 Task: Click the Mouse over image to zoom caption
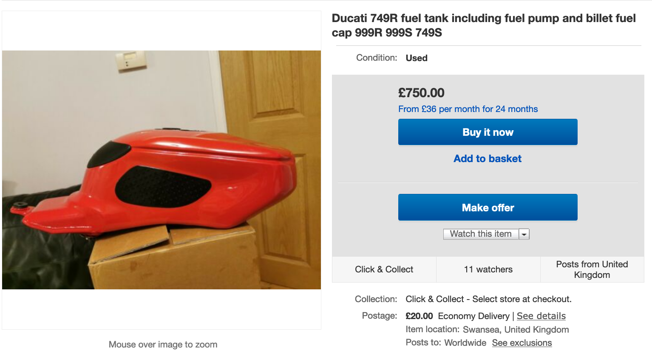163,345
